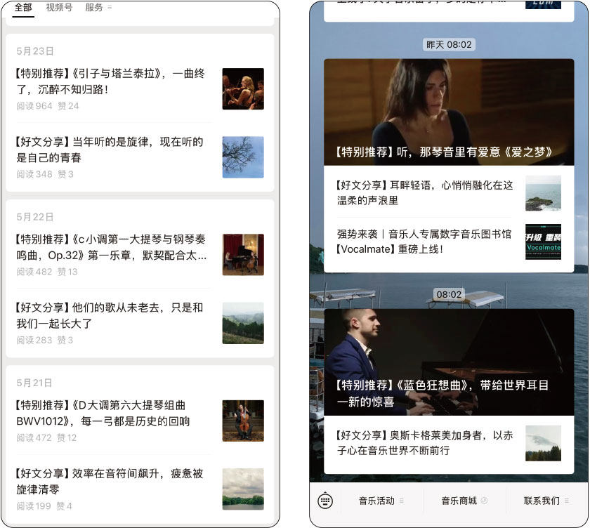Screen dimensions: 590x528
Task: Read 当年听的是旋律，现在听的是自己的青春 article
Action: click(110, 150)
